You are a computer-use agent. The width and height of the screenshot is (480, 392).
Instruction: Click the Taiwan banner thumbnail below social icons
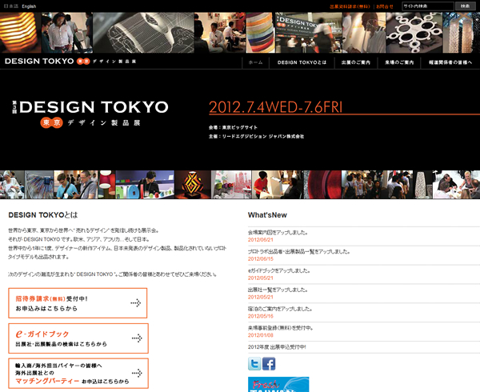[x=278, y=385]
